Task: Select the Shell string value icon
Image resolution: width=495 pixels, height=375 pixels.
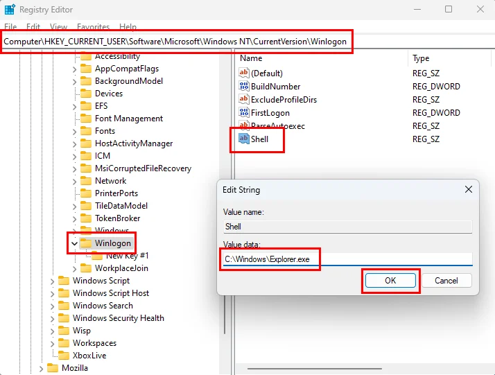Action: (x=244, y=139)
